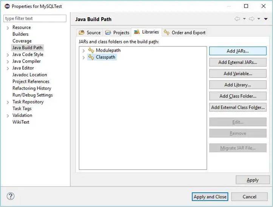Expand the Java Editor category
This screenshot has width=273, height=207.
8,69
